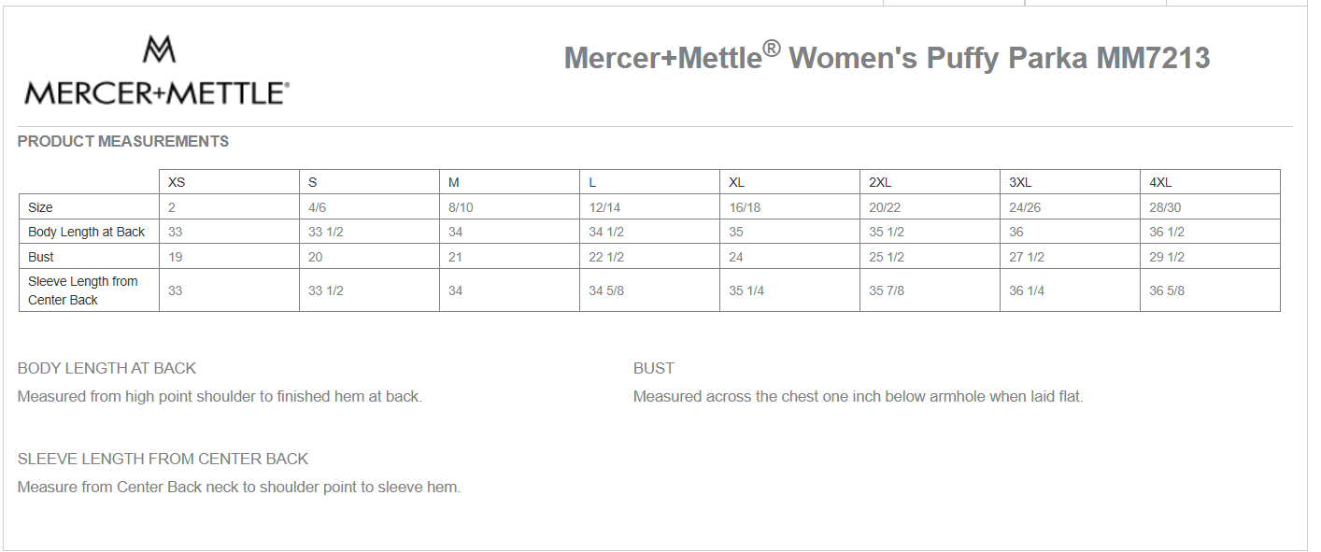1321x552 pixels.
Task: Click the Size row label
Action: pos(41,207)
